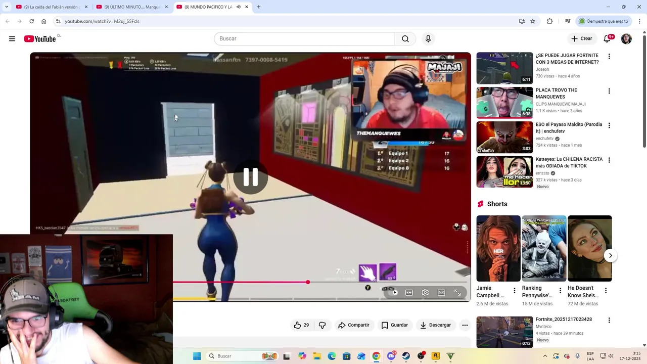Pause the video with center button
647x364 pixels.
coord(251,177)
